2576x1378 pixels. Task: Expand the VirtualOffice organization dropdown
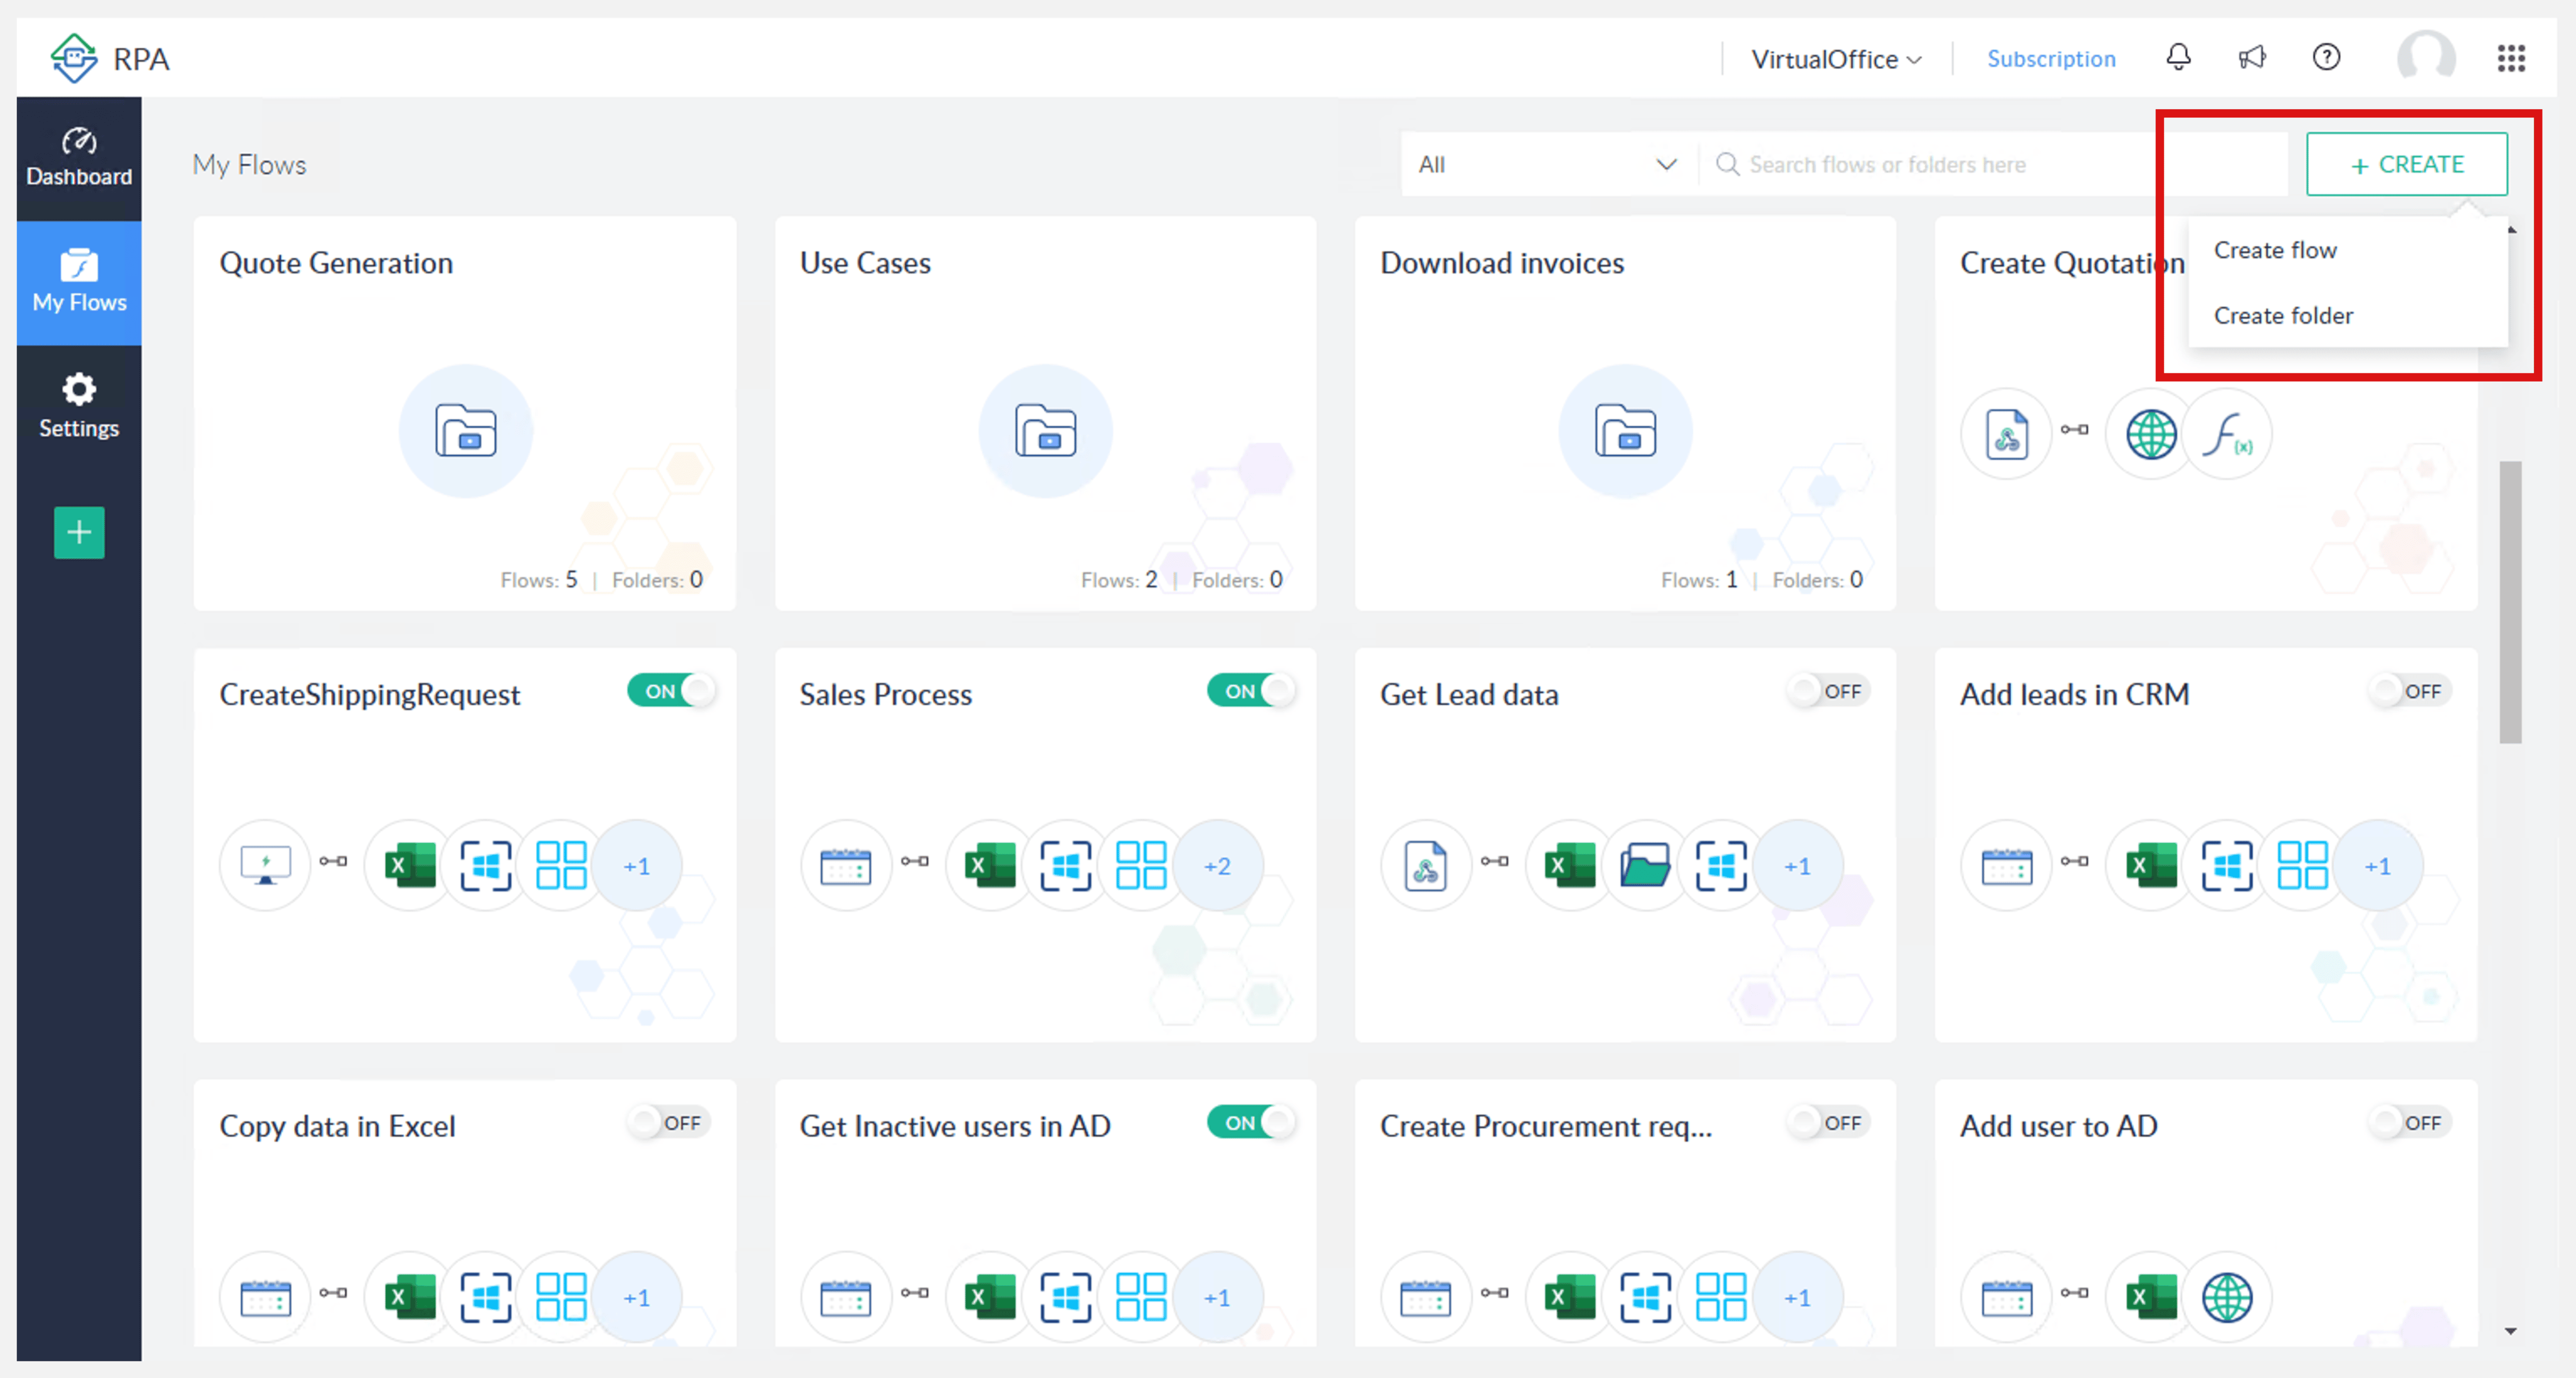click(1836, 59)
